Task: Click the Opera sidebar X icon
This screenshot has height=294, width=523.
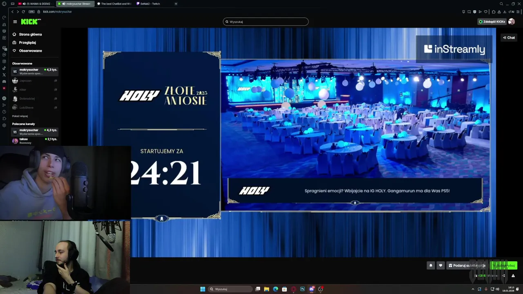Action: pos(4,75)
